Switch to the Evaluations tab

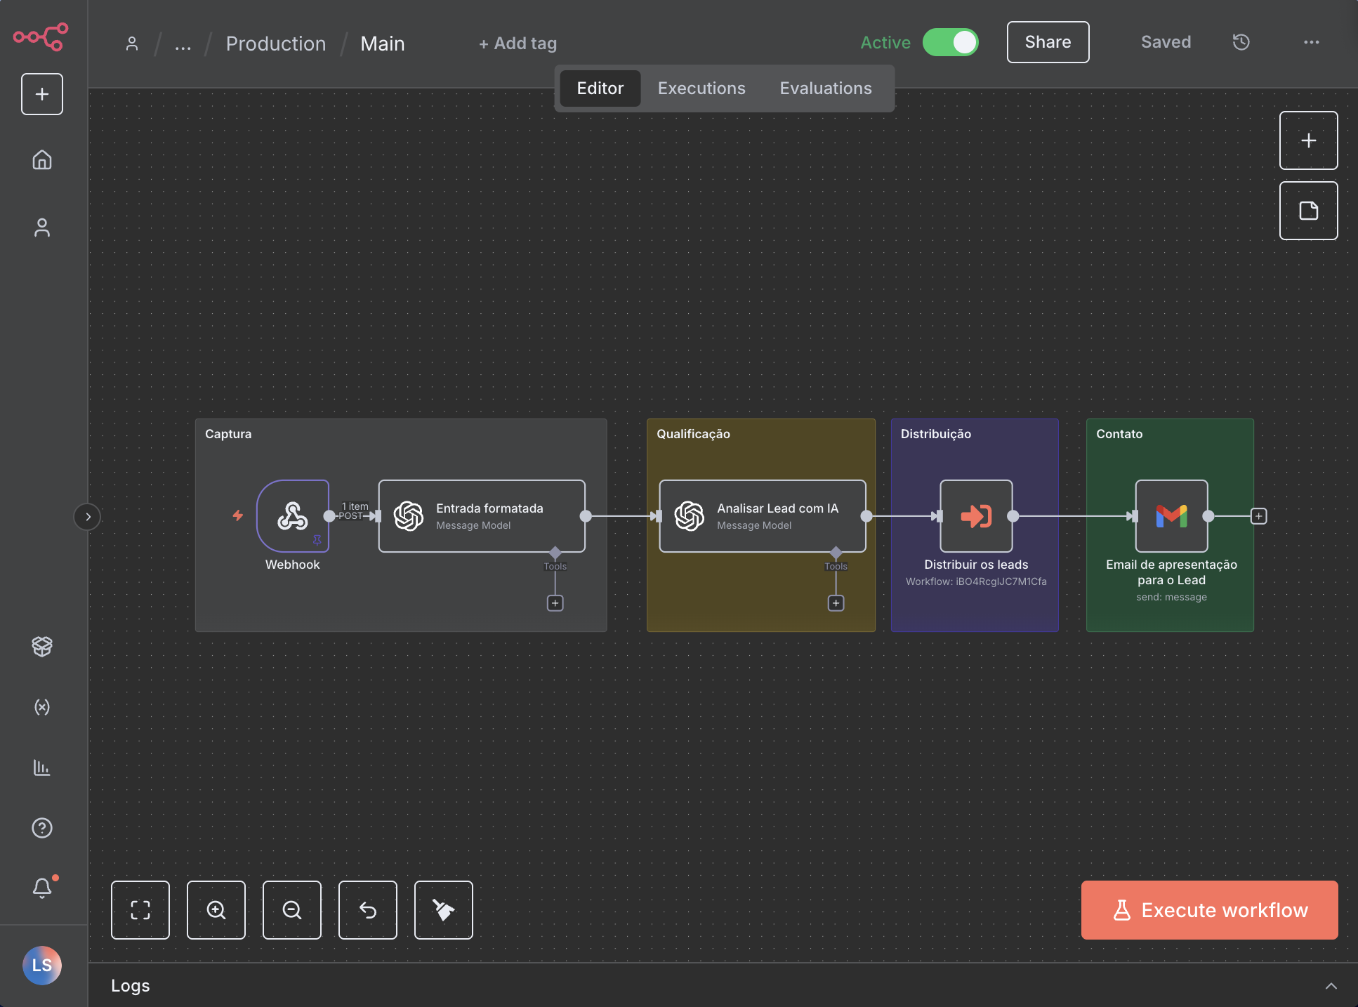pos(826,88)
